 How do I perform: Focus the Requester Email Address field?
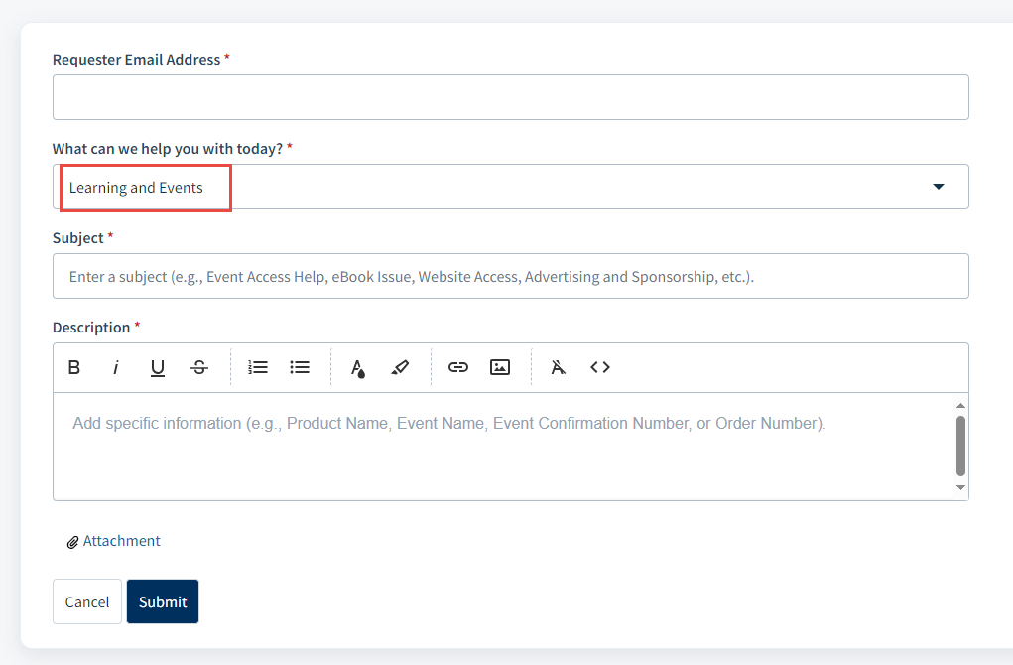tap(510, 97)
